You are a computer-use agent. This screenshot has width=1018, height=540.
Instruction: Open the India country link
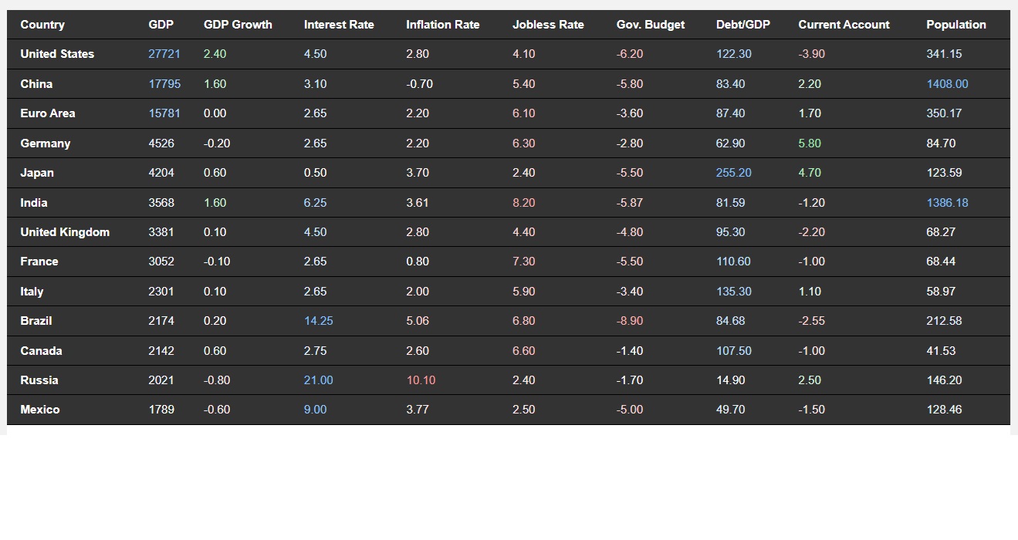click(x=34, y=203)
